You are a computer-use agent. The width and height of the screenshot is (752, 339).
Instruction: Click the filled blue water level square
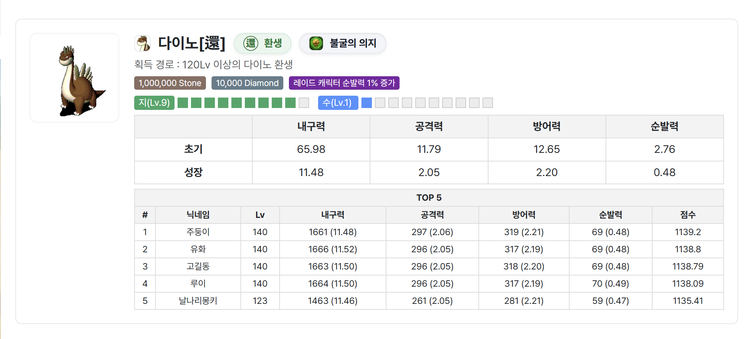(x=367, y=103)
